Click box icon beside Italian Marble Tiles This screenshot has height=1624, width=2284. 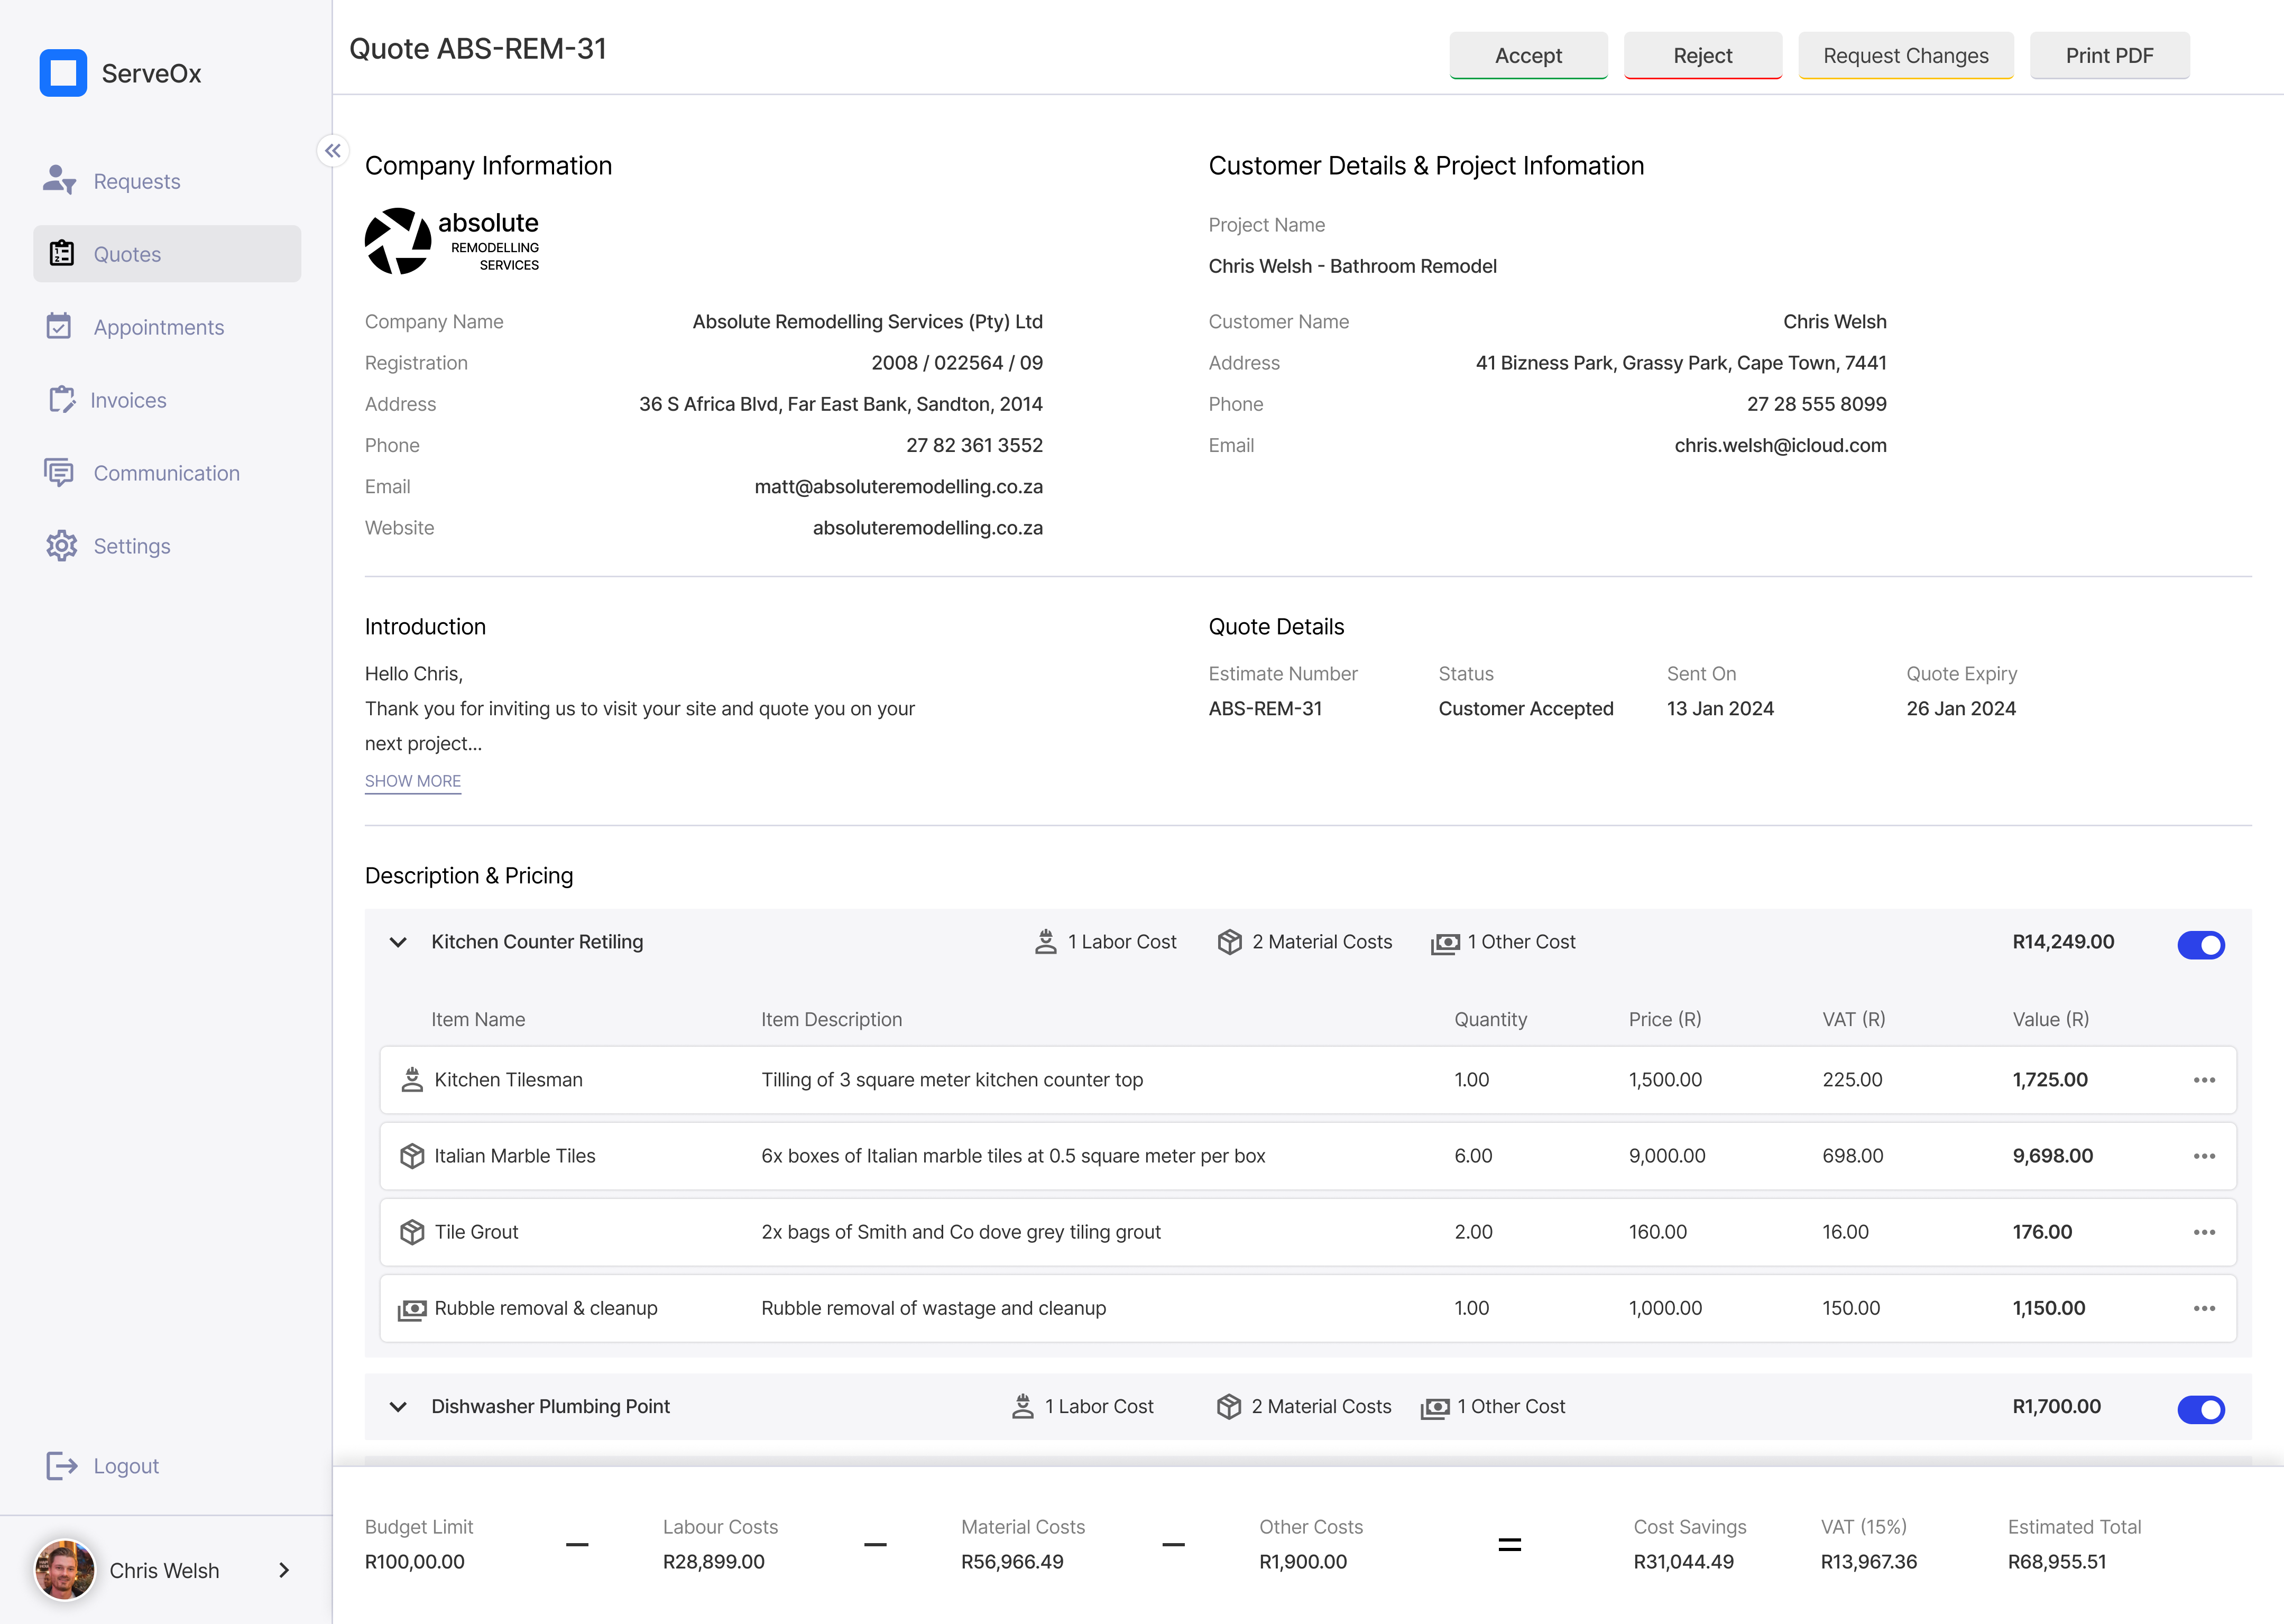coord(412,1156)
